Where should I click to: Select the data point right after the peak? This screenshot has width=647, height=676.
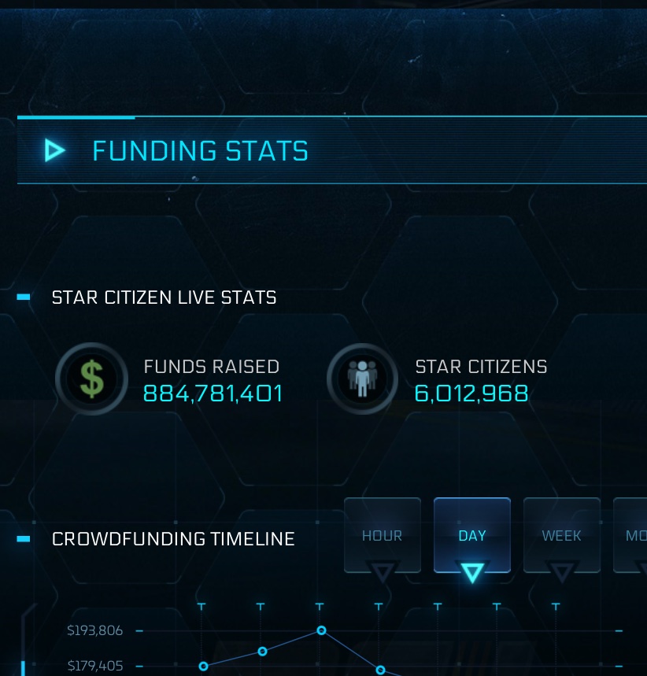(x=380, y=670)
